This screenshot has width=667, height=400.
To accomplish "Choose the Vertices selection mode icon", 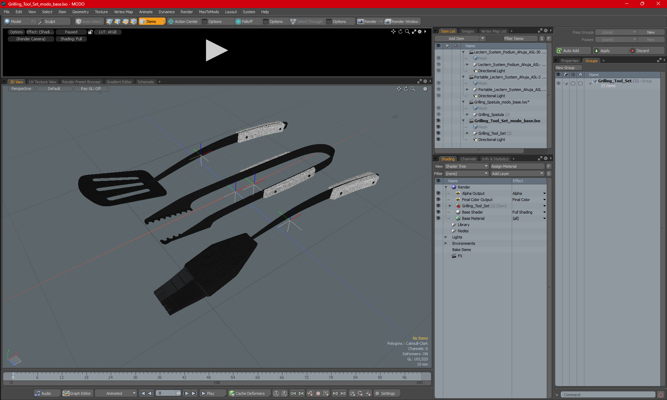I will tap(109, 22).
